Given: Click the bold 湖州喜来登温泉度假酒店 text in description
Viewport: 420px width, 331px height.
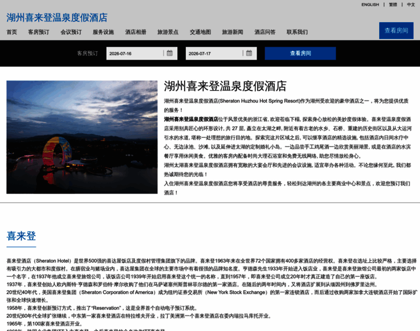Looking at the screenshot, I should [x=191, y=119].
